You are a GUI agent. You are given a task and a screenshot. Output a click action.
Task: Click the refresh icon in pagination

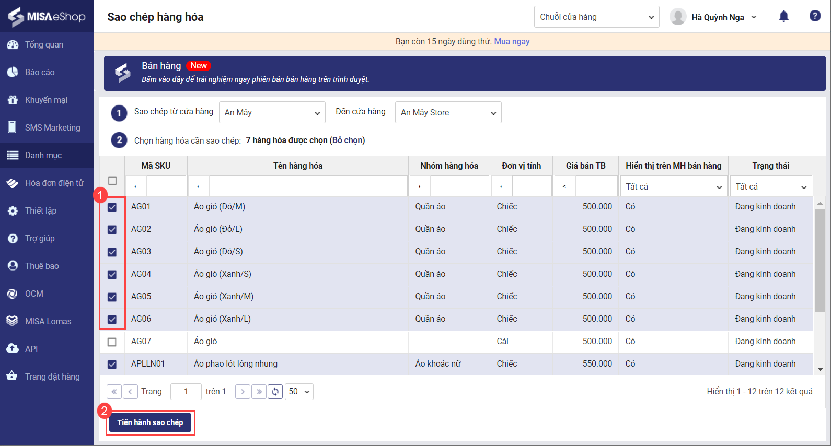275,392
